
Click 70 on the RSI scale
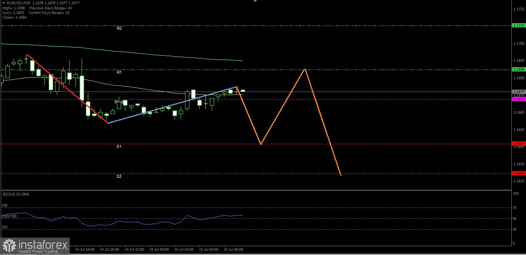[x=515, y=208]
